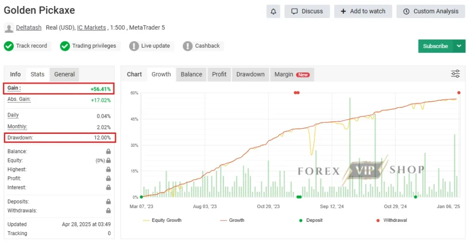Click the Golden Pickaxe title
The height and width of the screenshot is (242, 469).
39,10
